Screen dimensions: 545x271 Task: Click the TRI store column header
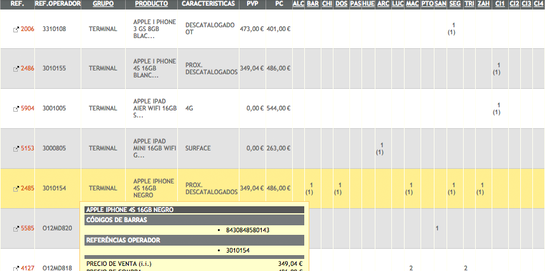(469, 4)
